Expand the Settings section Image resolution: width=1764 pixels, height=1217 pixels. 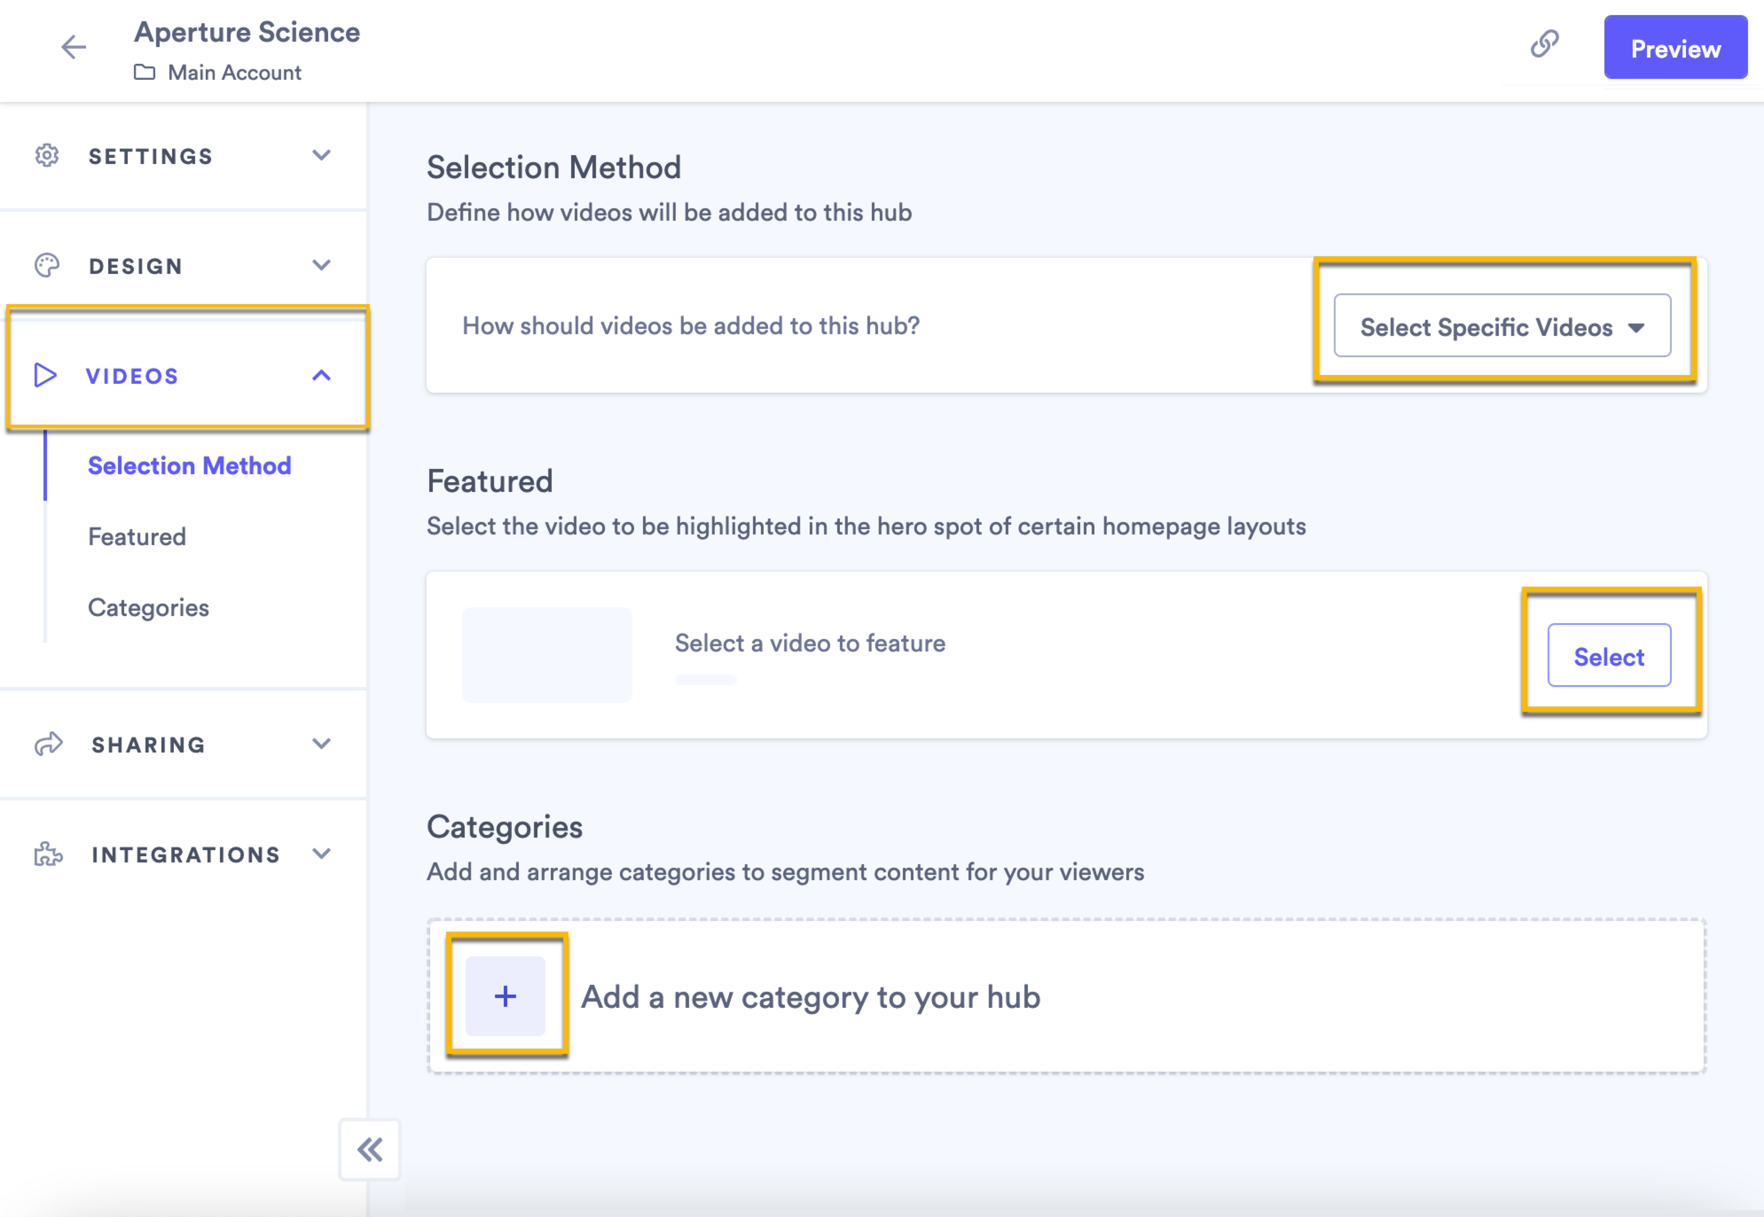[x=321, y=155]
